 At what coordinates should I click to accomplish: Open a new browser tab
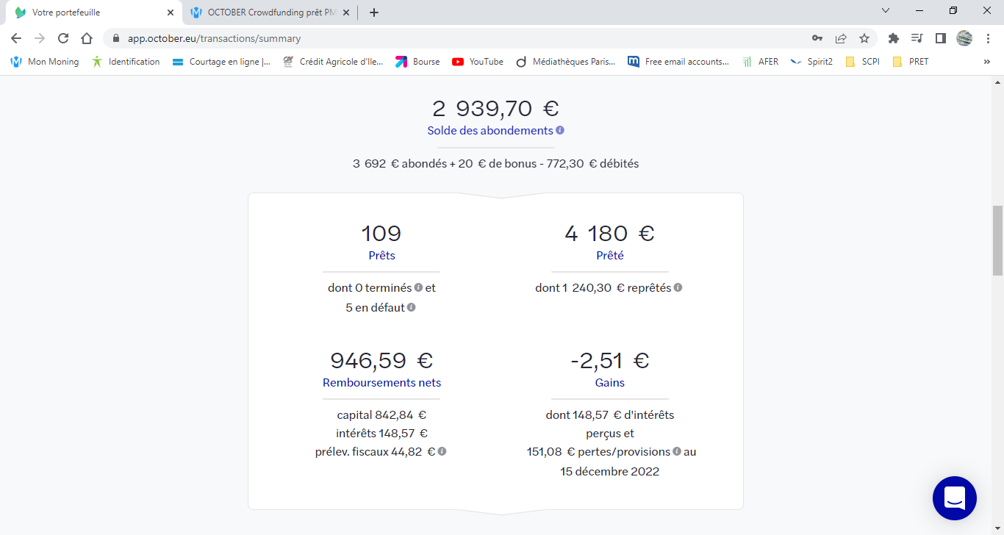coord(374,12)
